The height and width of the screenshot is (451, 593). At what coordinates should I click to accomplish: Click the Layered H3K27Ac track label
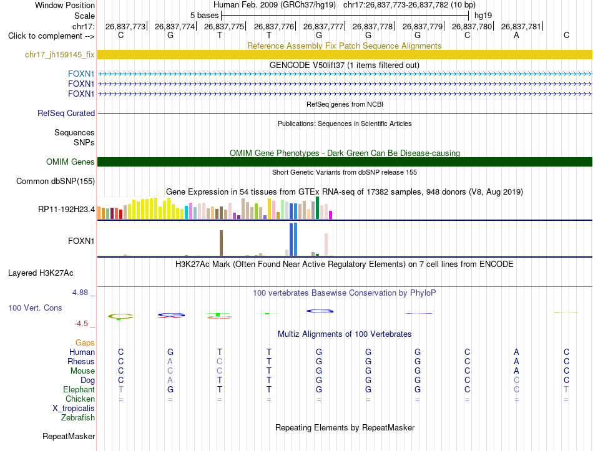pyautogui.click(x=41, y=273)
